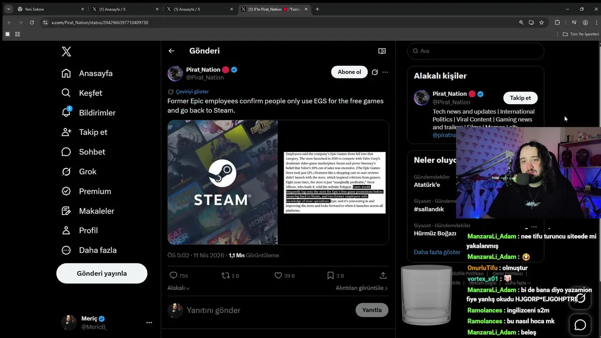Open browser extensions puzzle icon
601x338 pixels.
(557, 22)
